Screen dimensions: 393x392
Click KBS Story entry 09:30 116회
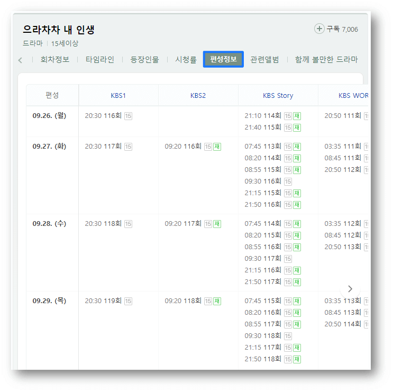click(263, 181)
